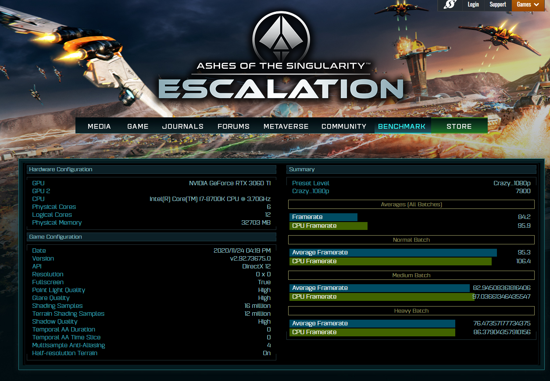The image size is (550, 381).
Task: Visit the Forums nav tab
Action: coord(233,126)
